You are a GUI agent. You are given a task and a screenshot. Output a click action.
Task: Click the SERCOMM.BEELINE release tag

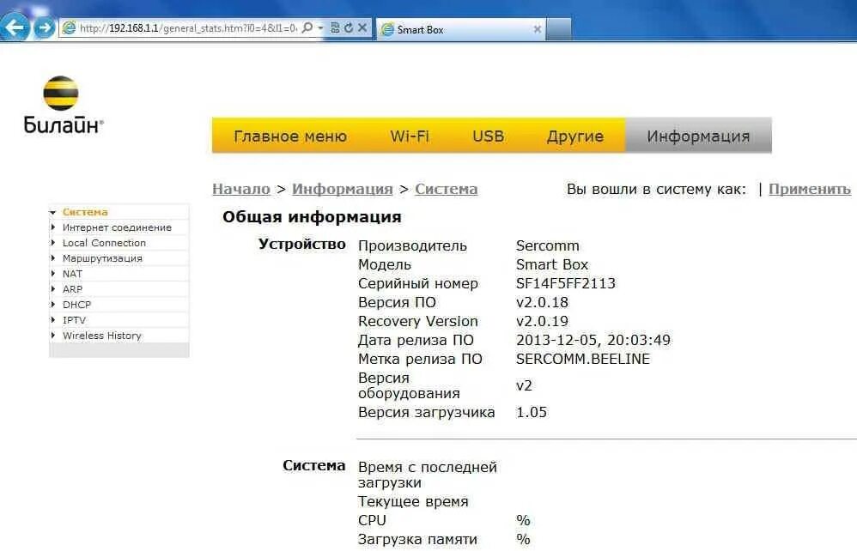[583, 360]
